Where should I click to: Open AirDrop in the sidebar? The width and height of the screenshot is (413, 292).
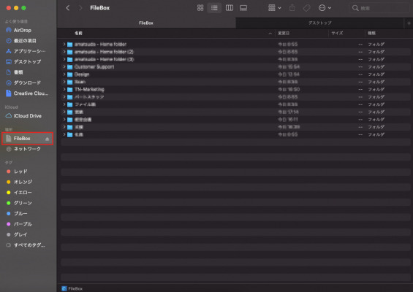click(x=23, y=30)
